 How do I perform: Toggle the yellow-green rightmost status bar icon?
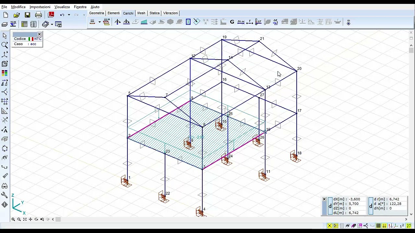(x=409, y=226)
